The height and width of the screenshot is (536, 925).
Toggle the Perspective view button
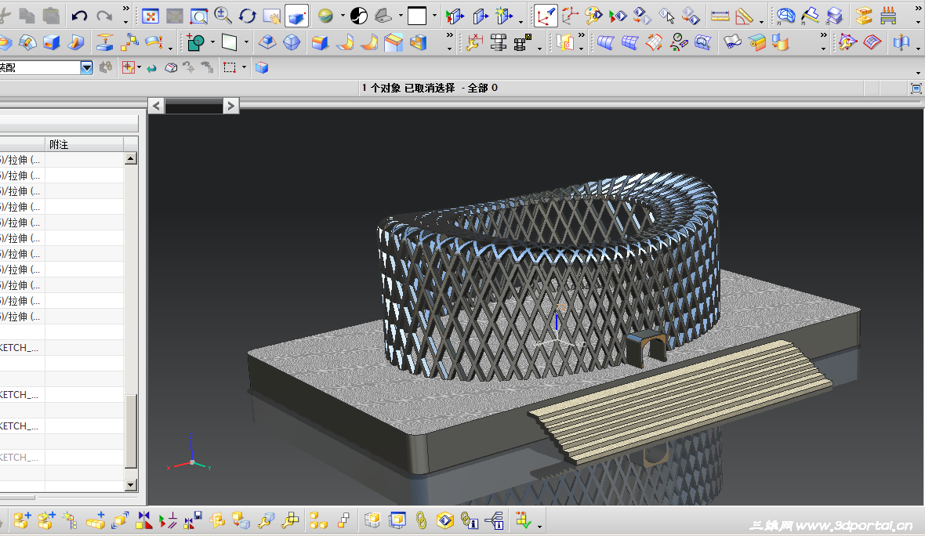coord(296,16)
